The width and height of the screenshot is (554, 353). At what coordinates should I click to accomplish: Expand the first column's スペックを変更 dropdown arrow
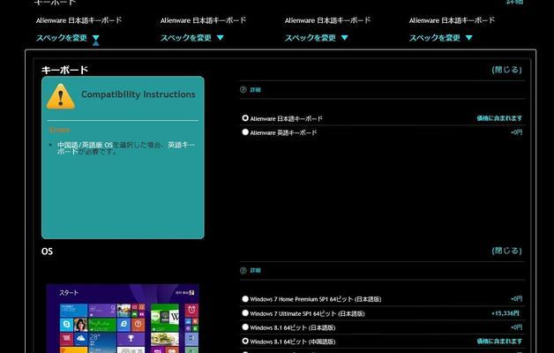96,38
